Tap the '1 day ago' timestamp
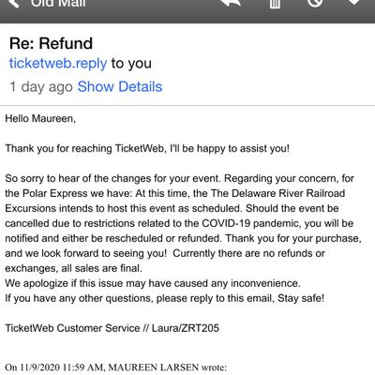Image resolution: width=375 pixels, height=375 pixels. (41, 87)
